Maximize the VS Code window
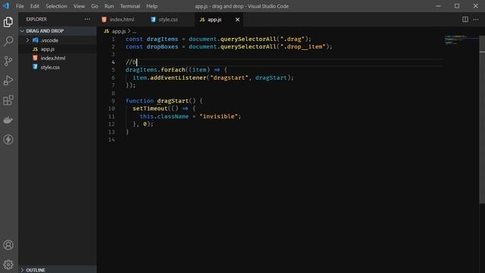This screenshot has height=273, width=485. pyautogui.click(x=457, y=6)
